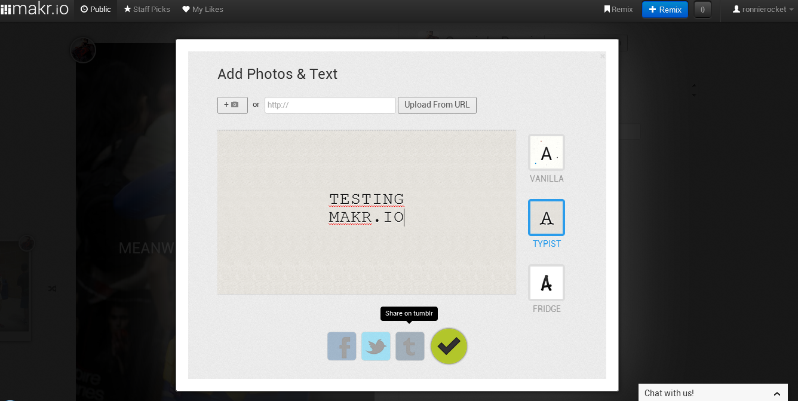Click the notification counter showing 0
The height and width of the screenshot is (401, 798).
(x=702, y=10)
